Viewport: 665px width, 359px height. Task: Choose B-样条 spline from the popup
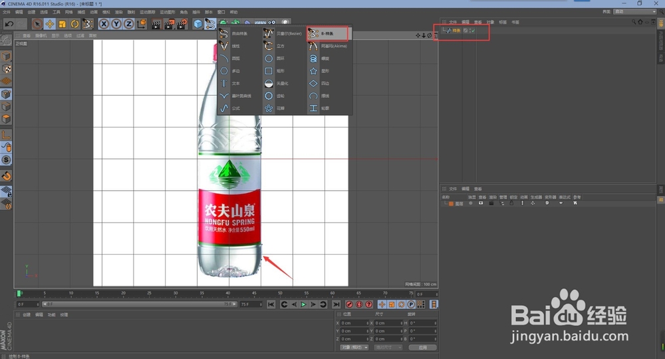pyautogui.click(x=329, y=33)
